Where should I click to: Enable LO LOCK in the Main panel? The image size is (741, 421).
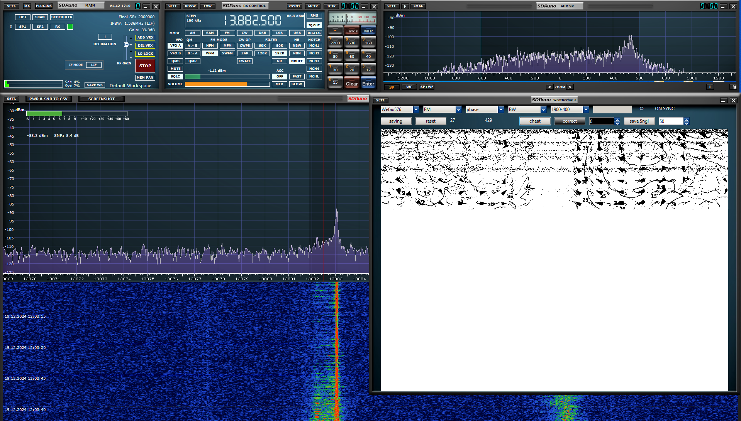pyautogui.click(x=145, y=54)
